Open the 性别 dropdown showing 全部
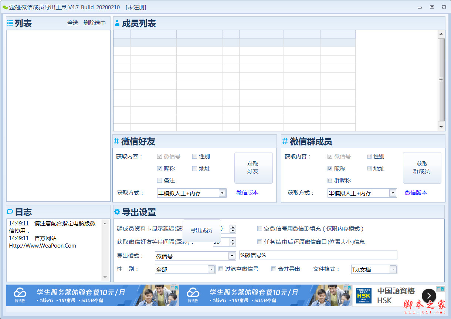 (212, 269)
